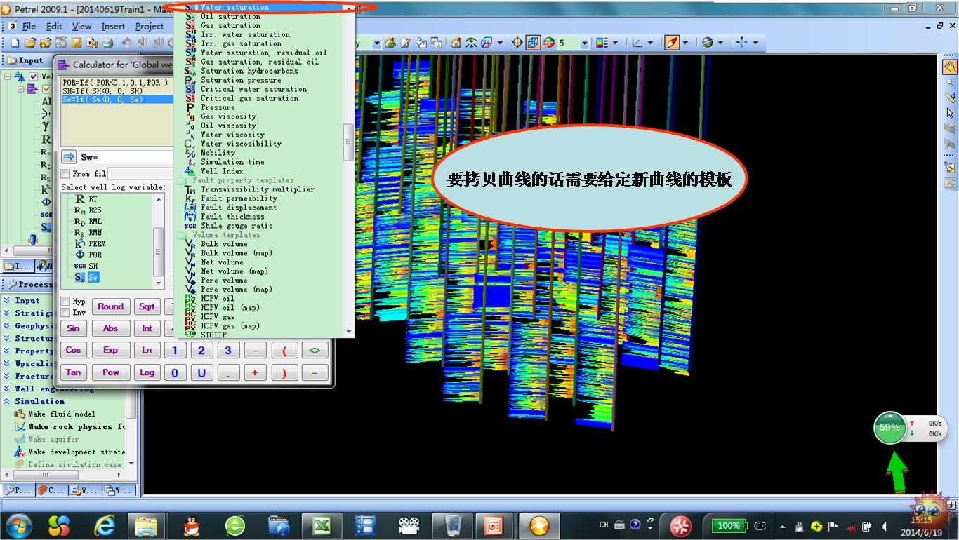Click the Windows Start orb
Image resolution: width=959 pixels, height=540 pixels.
coord(18,525)
